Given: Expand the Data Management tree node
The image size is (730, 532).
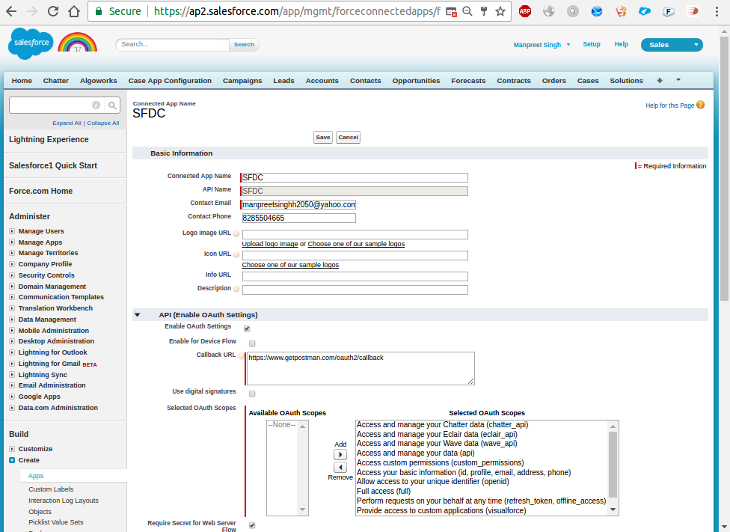Looking at the screenshot, I should tap(12, 319).
